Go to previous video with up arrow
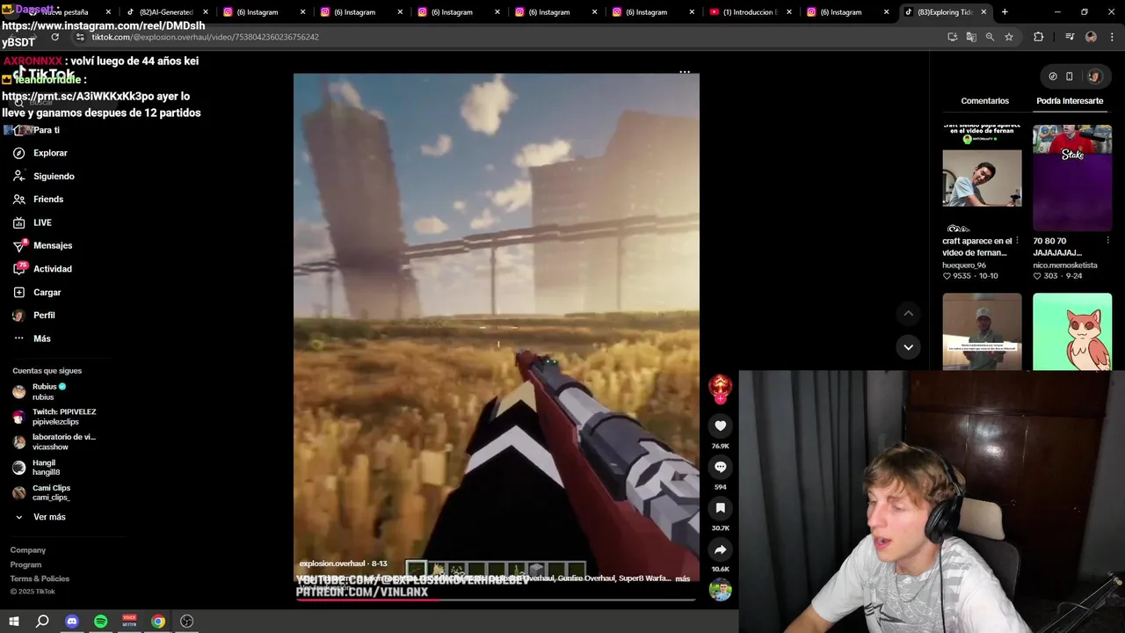The width and height of the screenshot is (1125, 633). tap(908, 314)
